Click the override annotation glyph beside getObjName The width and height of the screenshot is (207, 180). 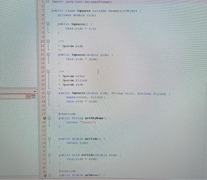point(44,118)
